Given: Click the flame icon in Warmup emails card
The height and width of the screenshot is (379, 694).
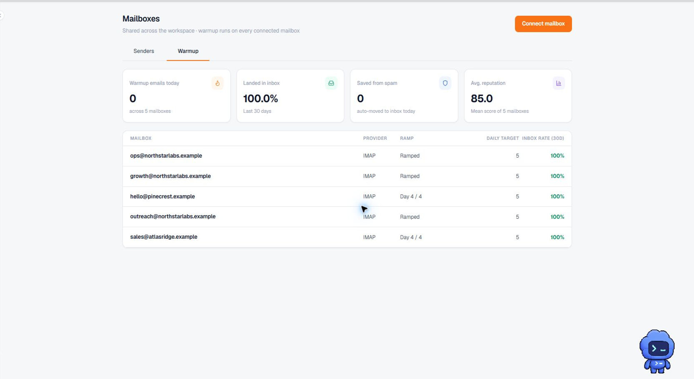Looking at the screenshot, I should 217,83.
